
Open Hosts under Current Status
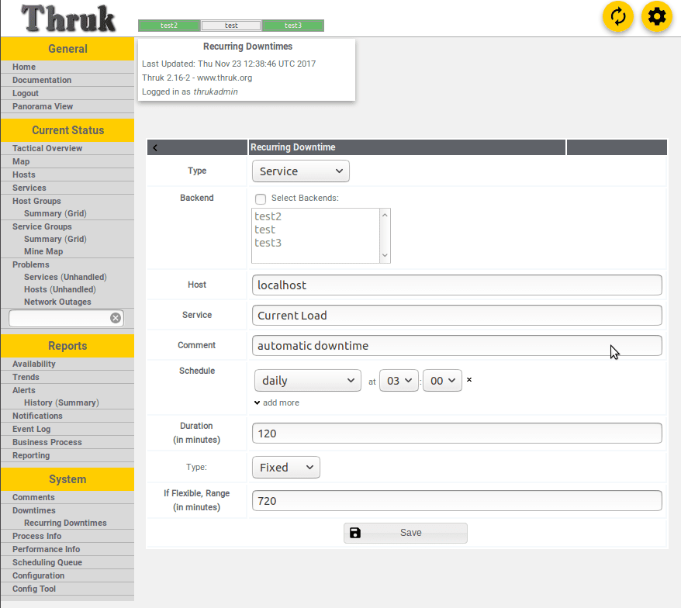point(23,174)
